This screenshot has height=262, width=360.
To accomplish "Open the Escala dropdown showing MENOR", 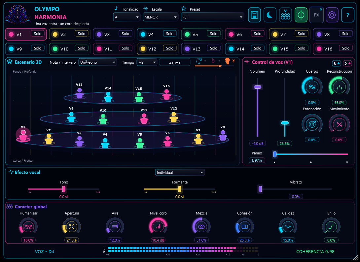I will pos(161,17).
